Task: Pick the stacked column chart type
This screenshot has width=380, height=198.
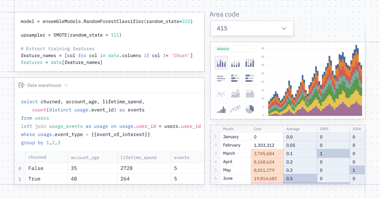Action: (249, 63)
